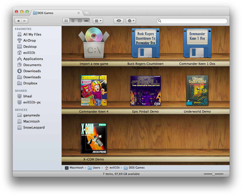Image resolution: width=242 pixels, height=195 pixels.
Task: Switch to list view
Action: (73, 21)
